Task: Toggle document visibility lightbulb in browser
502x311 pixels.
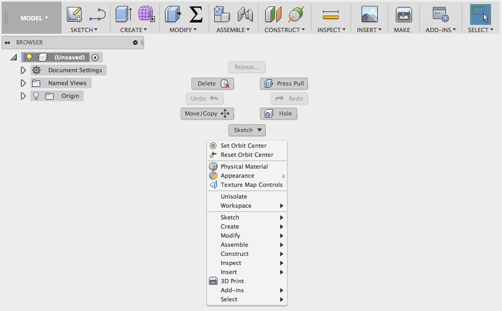Action: (x=29, y=57)
